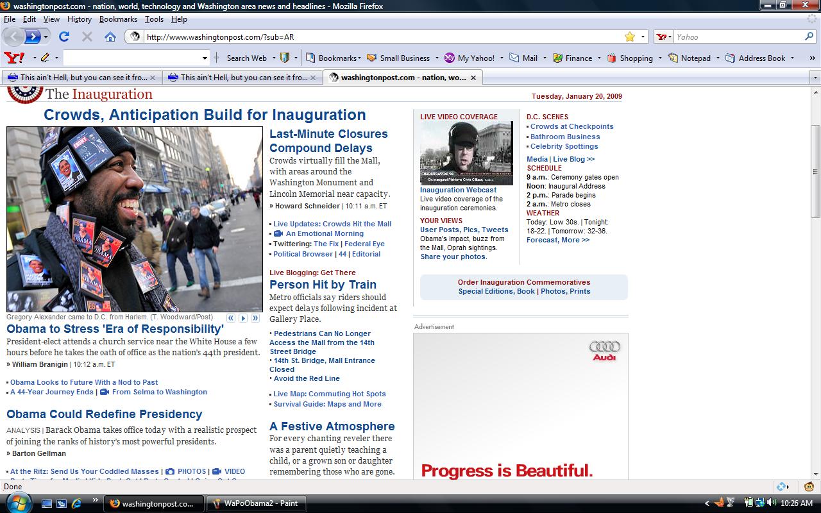Screen dimensions: 821x513
Task: Open the list all tabs dropdown
Action: [815, 78]
